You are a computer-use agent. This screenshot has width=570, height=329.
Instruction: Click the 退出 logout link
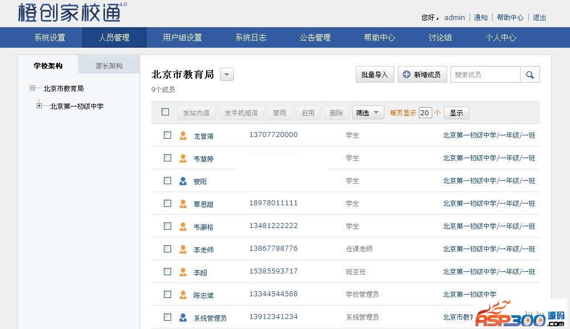539,18
